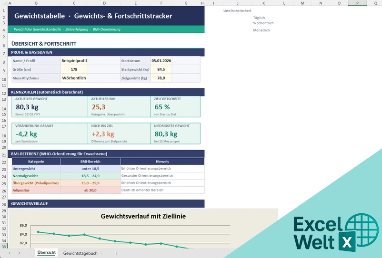Select the Untergewicht category cell
Image resolution: width=382 pixels, height=258 pixels.
pos(36,169)
